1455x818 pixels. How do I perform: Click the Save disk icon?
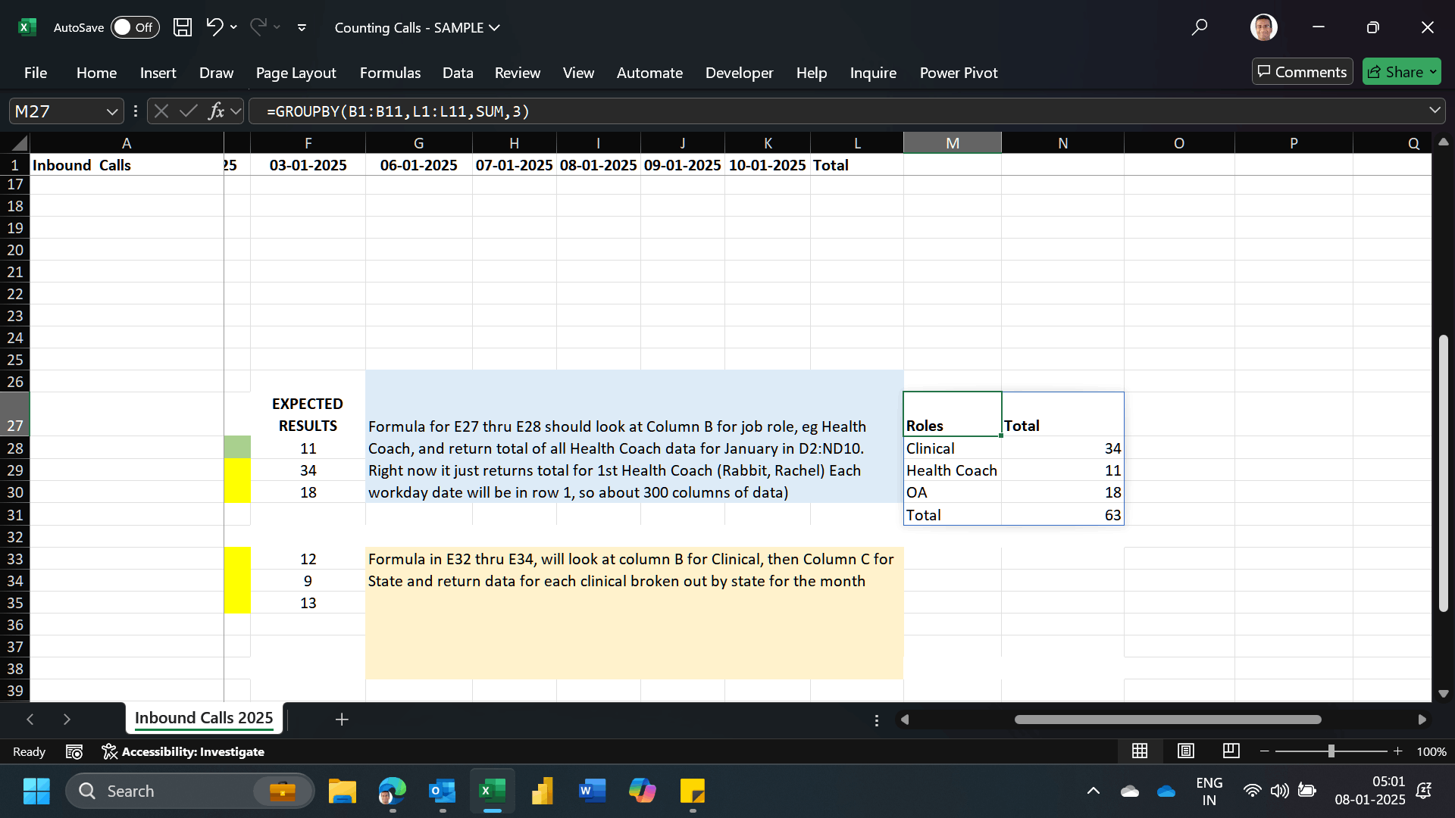(x=183, y=27)
